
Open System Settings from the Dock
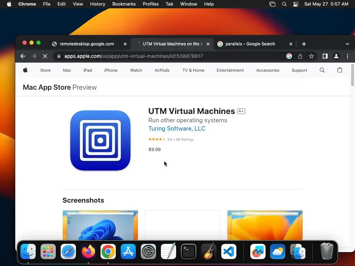(148, 251)
